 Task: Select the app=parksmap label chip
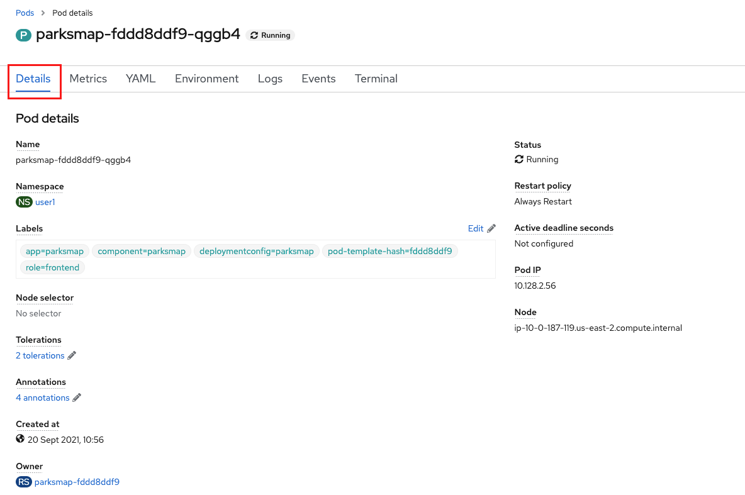(x=55, y=251)
